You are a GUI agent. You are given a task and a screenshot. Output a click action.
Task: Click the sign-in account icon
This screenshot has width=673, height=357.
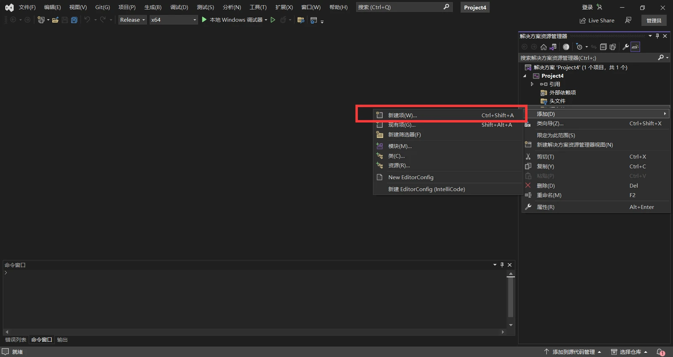[599, 7]
